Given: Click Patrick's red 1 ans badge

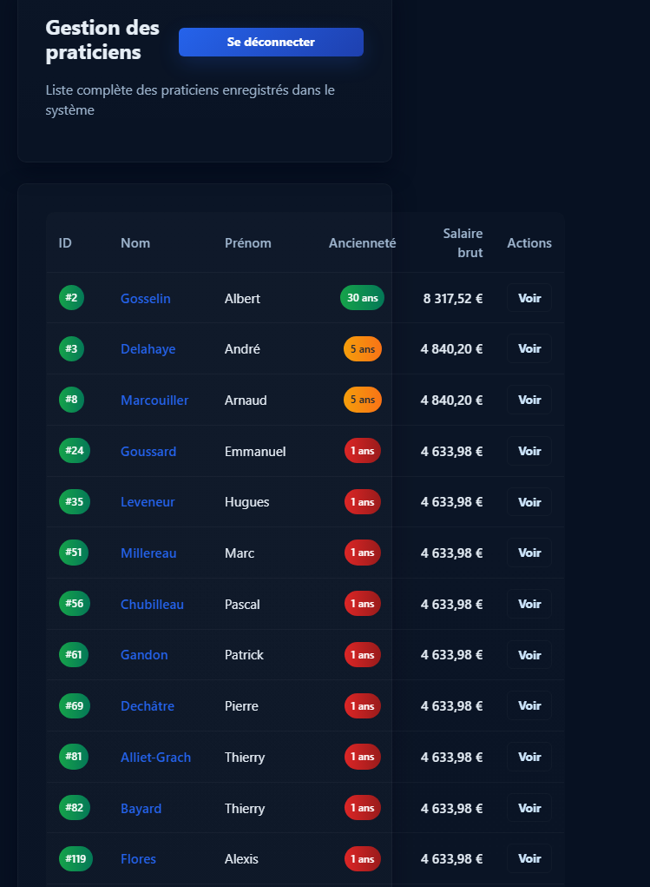Looking at the screenshot, I should [x=362, y=654].
